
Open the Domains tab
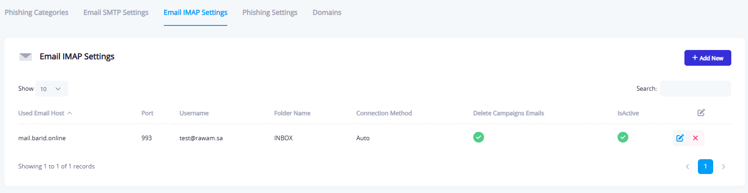[x=327, y=12]
